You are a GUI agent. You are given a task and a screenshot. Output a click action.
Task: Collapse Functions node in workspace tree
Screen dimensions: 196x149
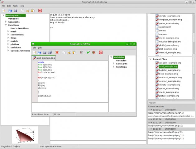click(x=6, y=25)
